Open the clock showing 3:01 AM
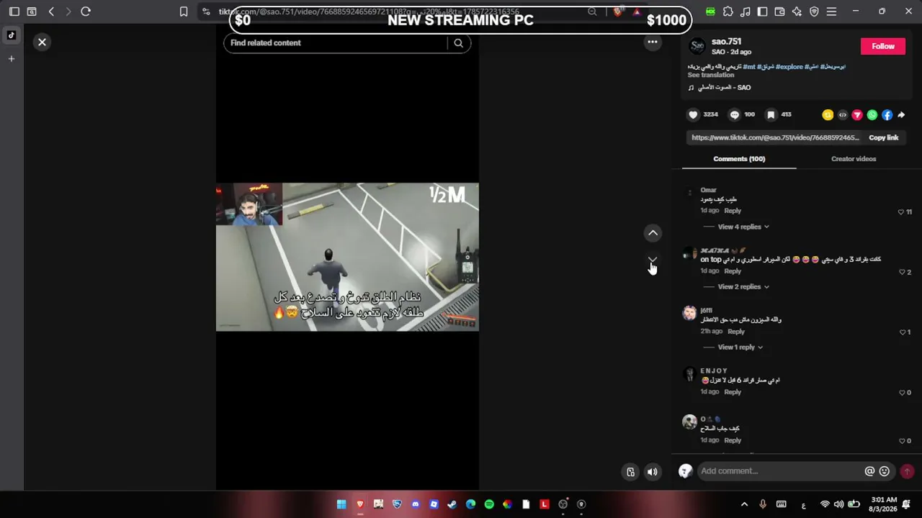Screen dimensions: 922x518 pos(884,504)
